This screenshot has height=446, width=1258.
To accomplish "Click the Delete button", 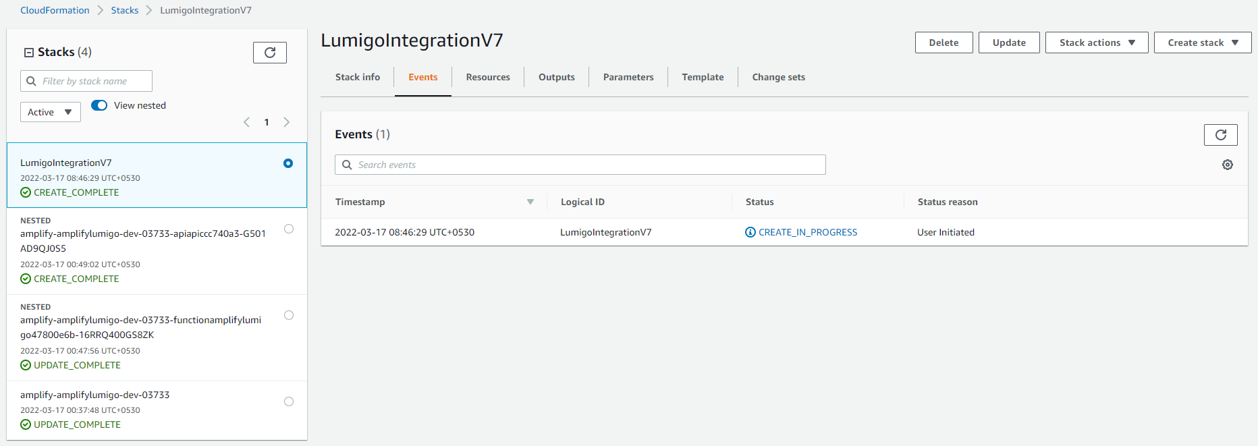I will tap(943, 43).
